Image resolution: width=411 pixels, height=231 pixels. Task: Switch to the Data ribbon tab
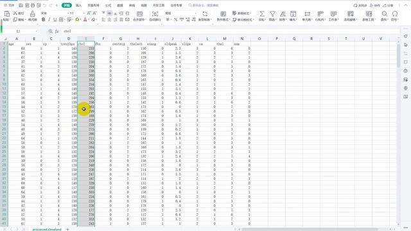120,5
